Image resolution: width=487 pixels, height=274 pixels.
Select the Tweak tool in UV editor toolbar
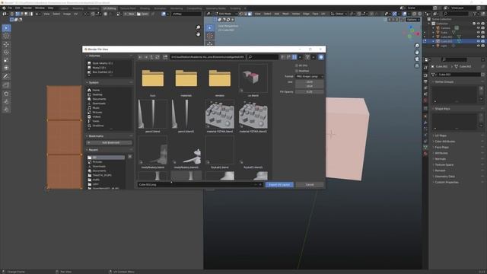[6, 28]
